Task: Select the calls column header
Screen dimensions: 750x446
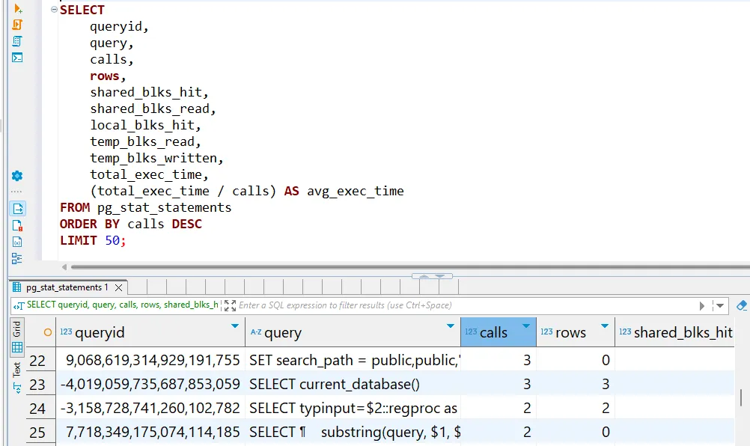Action: pyautogui.click(x=499, y=332)
